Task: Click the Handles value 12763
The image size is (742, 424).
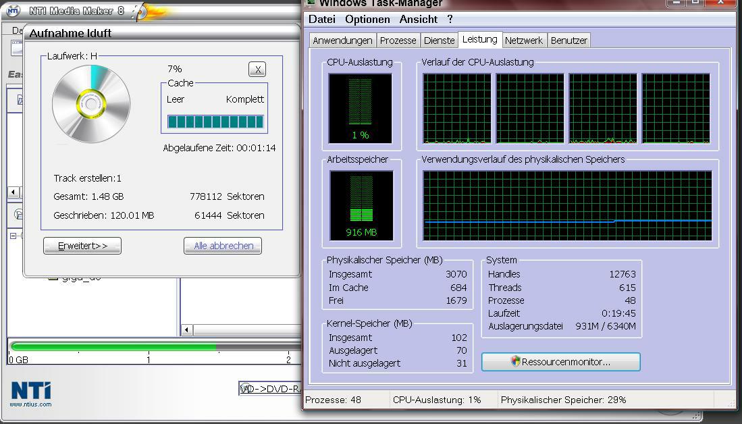Action: (x=622, y=274)
